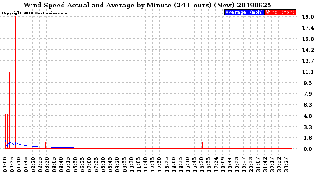The height and width of the screenshot is (174, 320).
Task: Click the 19.0 y-axis label
Action: coord(307,17)
